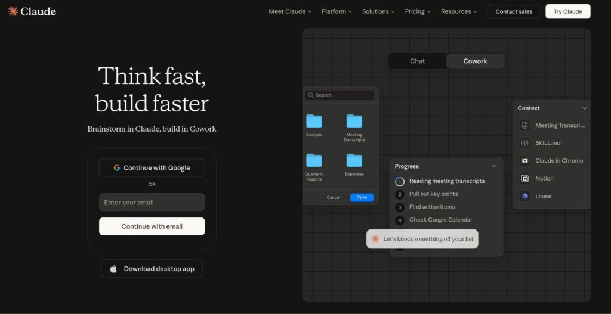611x314 pixels.
Task: Open the Quarterly Reports folder
Action: (x=314, y=160)
